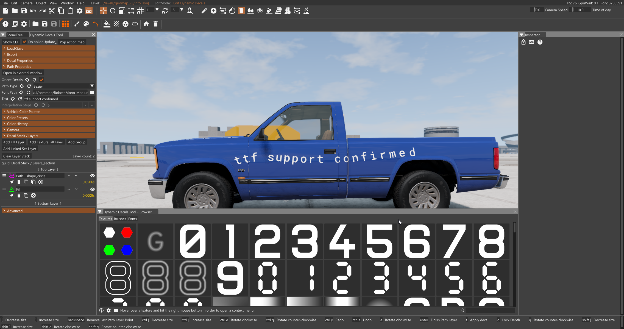This screenshot has height=329, width=624.
Task: Click the vehicle car icon in top toolbar
Action: click(x=89, y=11)
